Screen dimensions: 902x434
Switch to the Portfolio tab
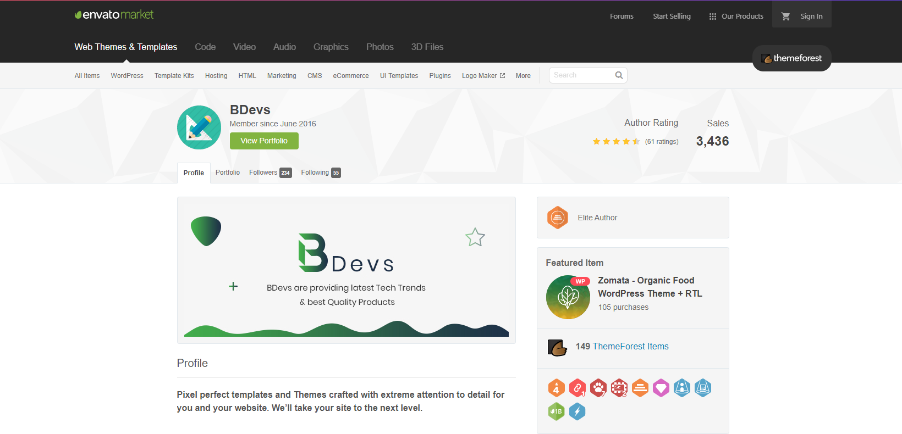pos(228,173)
